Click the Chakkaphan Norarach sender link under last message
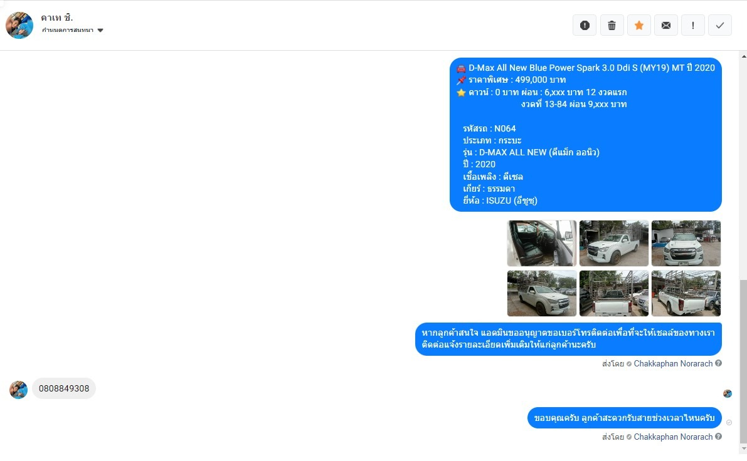Viewport: 747px width, 461px height. 673,437
